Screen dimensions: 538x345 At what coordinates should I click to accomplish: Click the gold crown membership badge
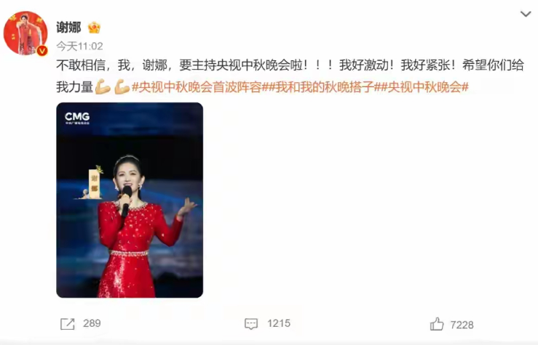pyautogui.click(x=94, y=28)
